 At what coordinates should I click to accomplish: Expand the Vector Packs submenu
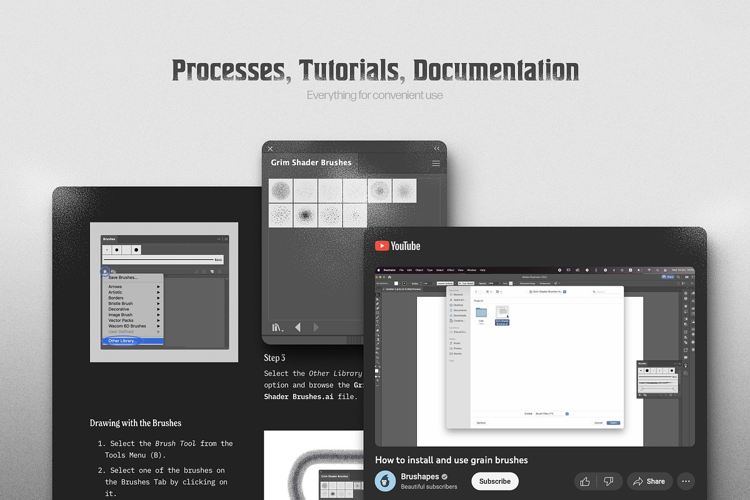click(x=133, y=321)
